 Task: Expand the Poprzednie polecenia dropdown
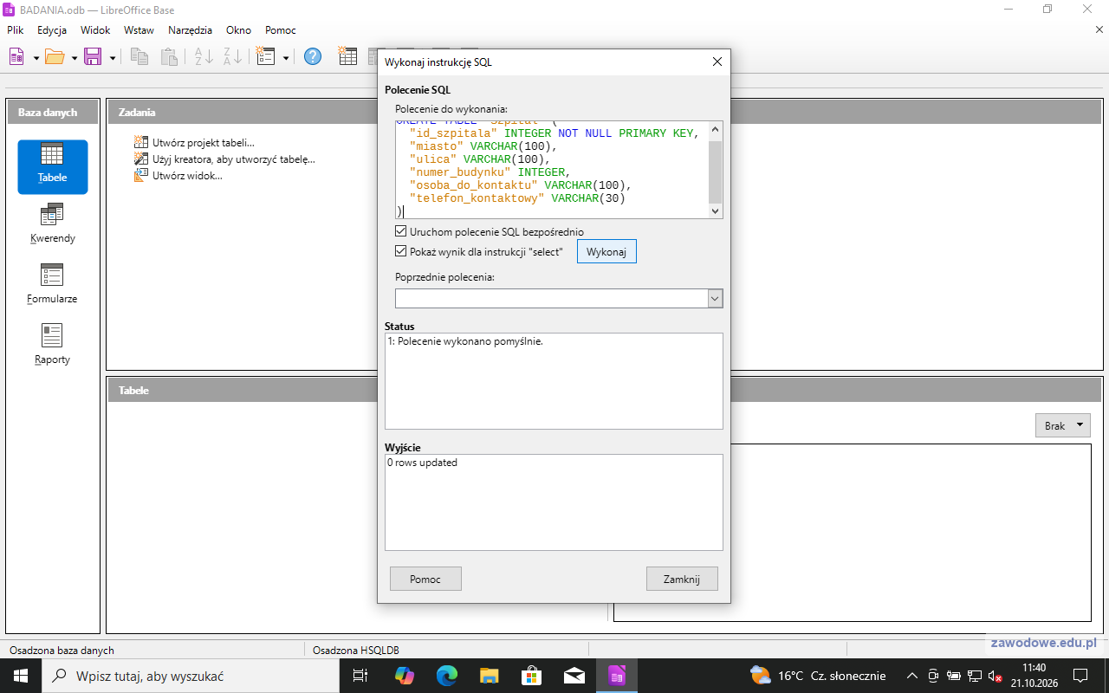click(715, 298)
